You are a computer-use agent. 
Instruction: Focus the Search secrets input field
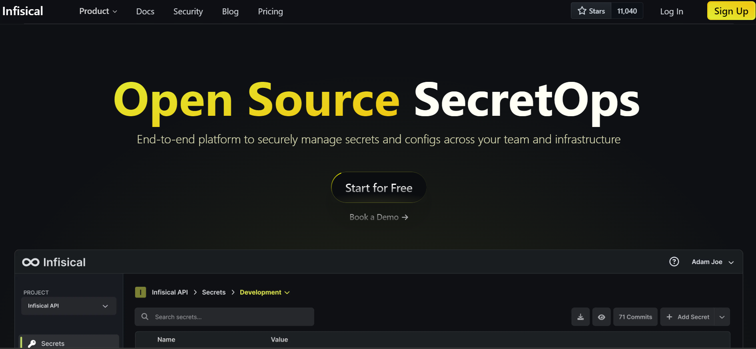[x=224, y=317]
